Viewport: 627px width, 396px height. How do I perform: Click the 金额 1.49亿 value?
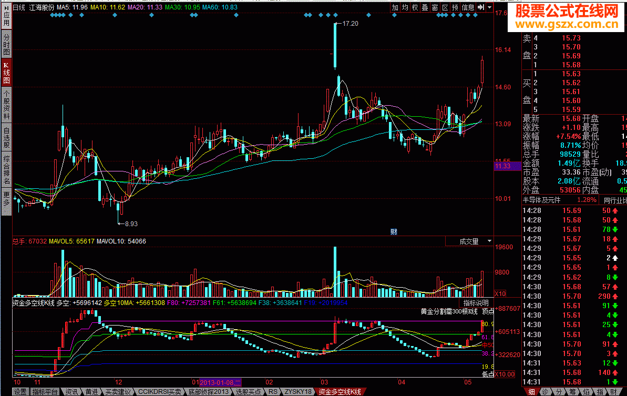coord(569,163)
